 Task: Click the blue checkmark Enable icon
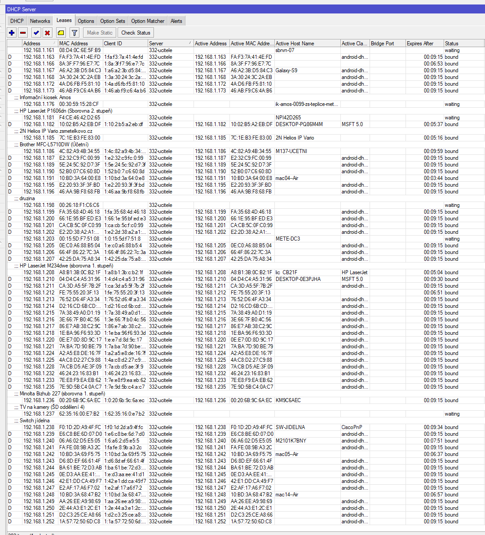(36, 33)
